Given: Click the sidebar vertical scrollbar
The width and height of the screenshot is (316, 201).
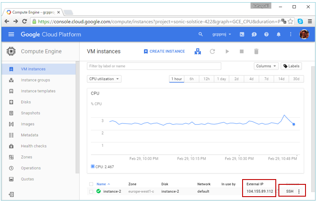Looking at the screenshot, I should [77, 117].
